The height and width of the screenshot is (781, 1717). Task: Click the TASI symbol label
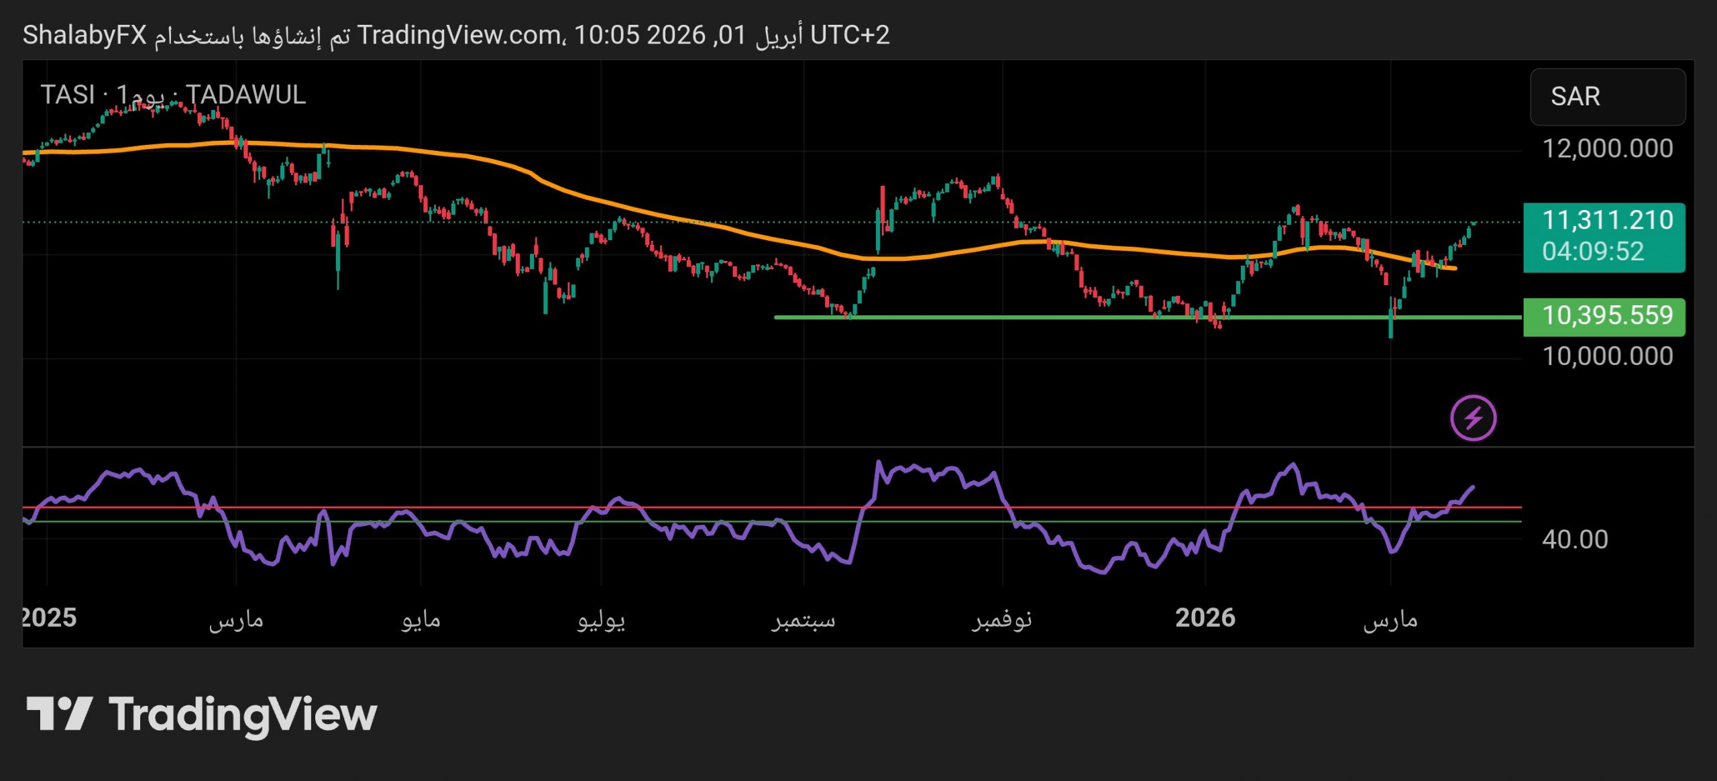[67, 95]
